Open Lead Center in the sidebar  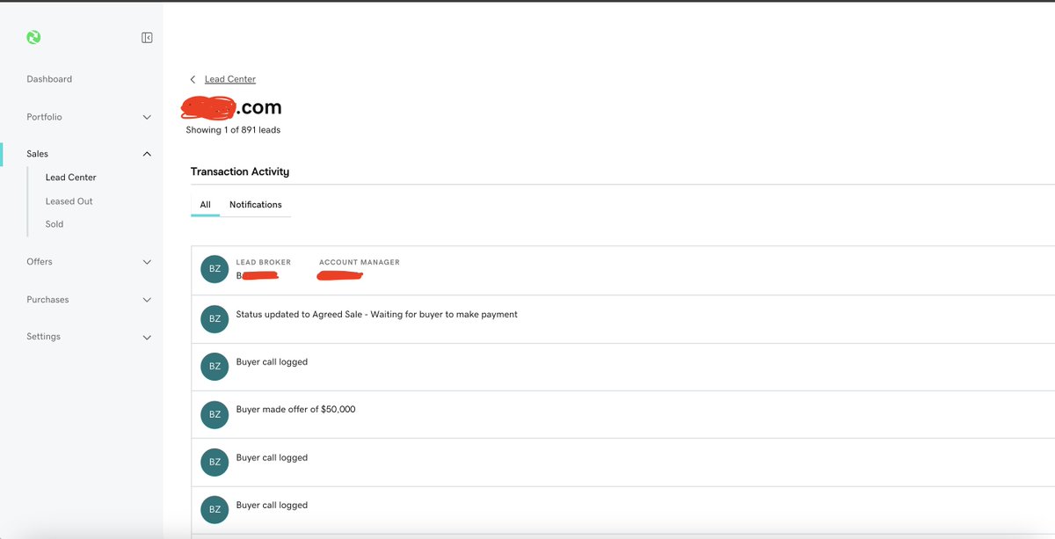(71, 178)
